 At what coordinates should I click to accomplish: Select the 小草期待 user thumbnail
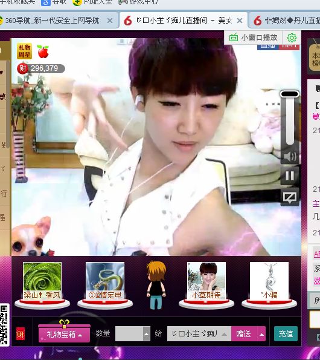[206, 281]
